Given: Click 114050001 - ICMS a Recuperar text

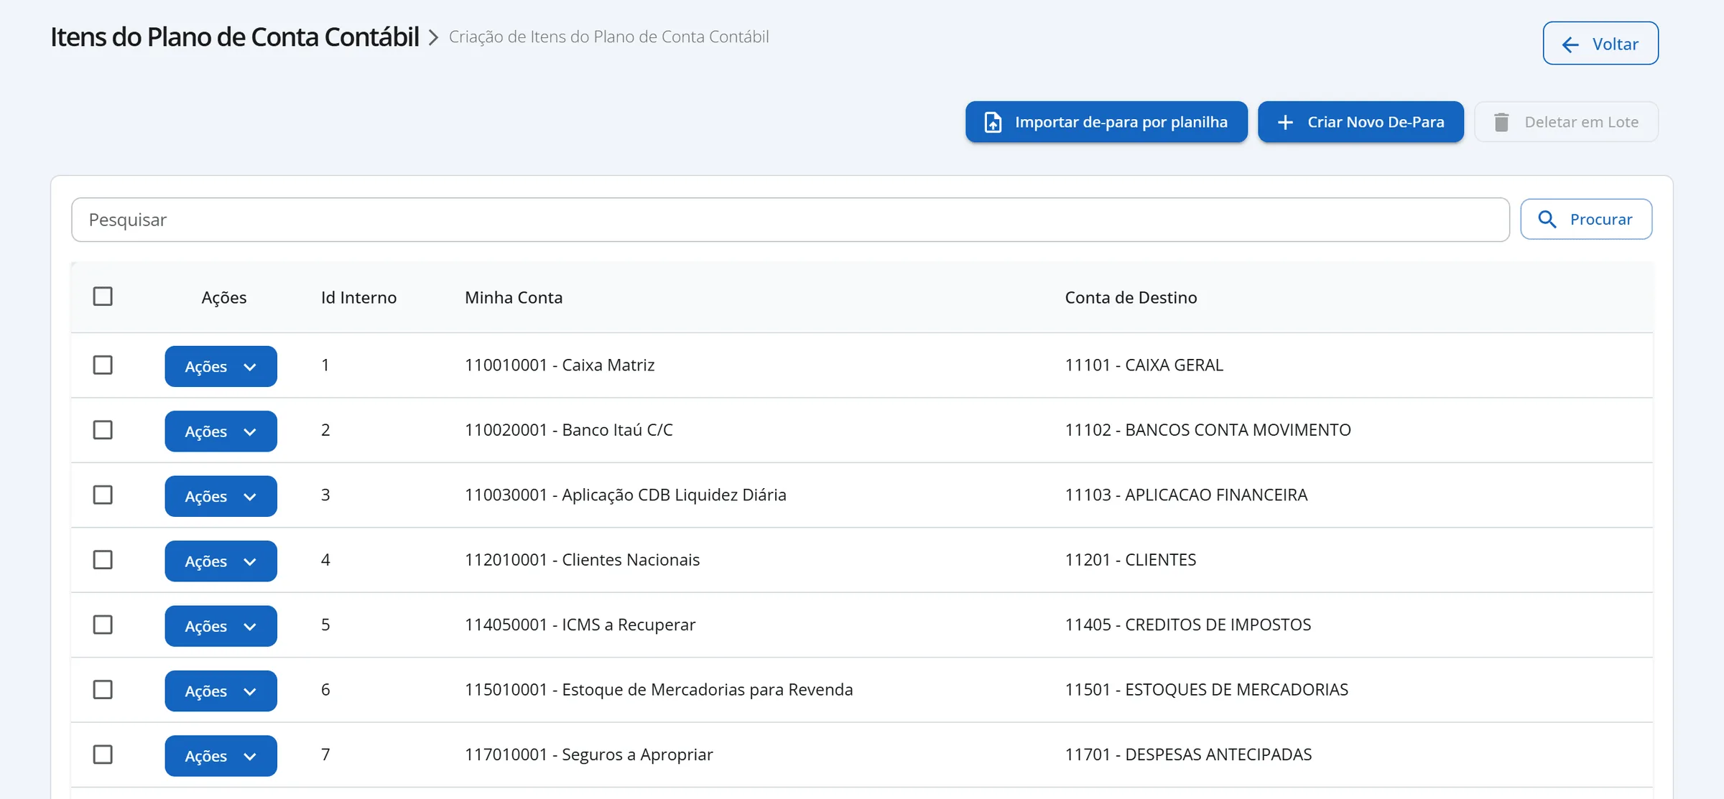Looking at the screenshot, I should 580,625.
